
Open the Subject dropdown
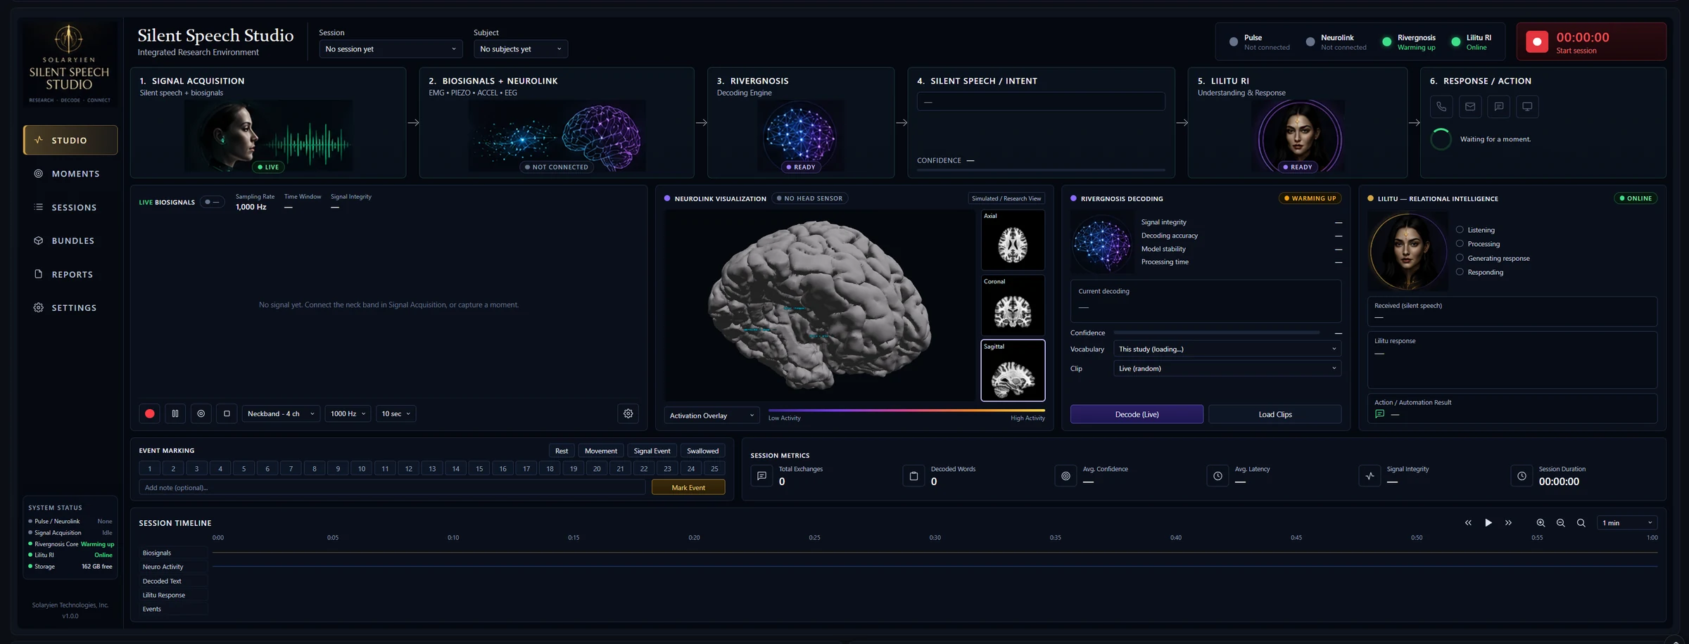[521, 49]
